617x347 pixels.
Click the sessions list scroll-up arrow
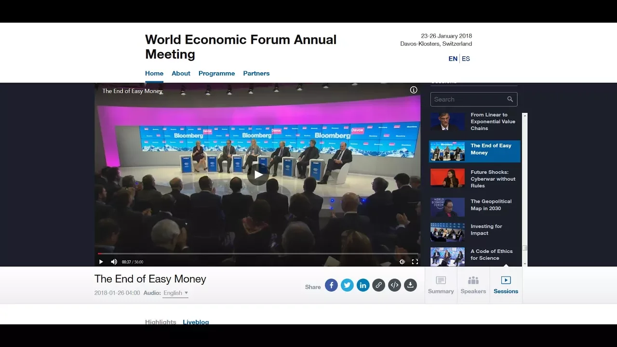click(x=525, y=115)
